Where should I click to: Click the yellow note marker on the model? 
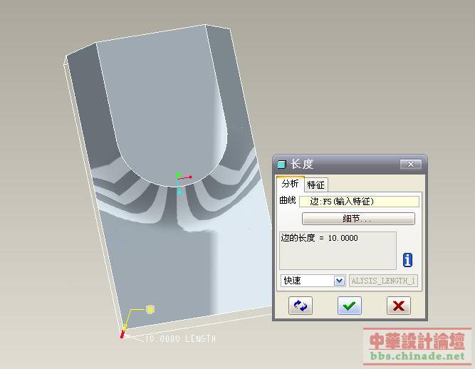tap(150, 309)
